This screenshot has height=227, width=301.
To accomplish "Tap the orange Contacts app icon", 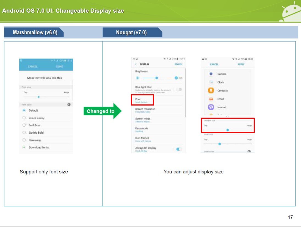I will point(211,90).
